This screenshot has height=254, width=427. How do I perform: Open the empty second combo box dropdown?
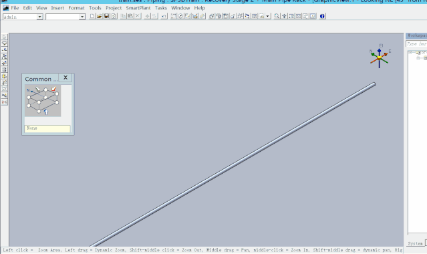[x=82, y=17]
